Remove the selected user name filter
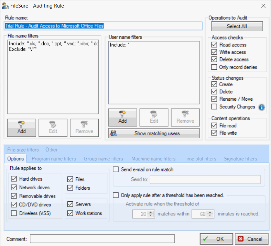 click(185, 118)
